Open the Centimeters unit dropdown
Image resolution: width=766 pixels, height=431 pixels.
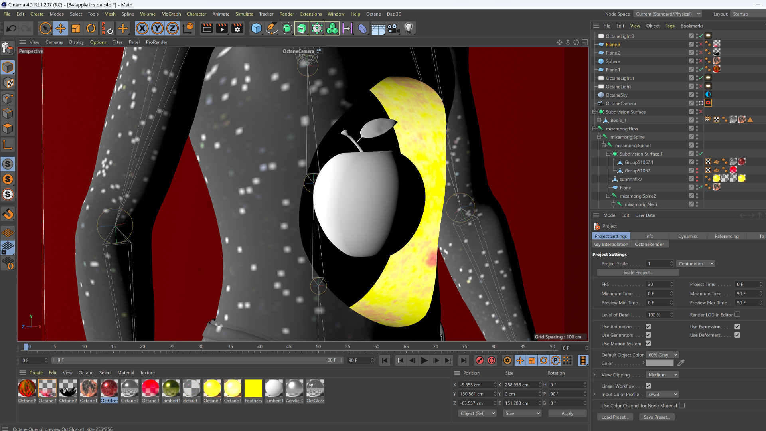point(696,264)
